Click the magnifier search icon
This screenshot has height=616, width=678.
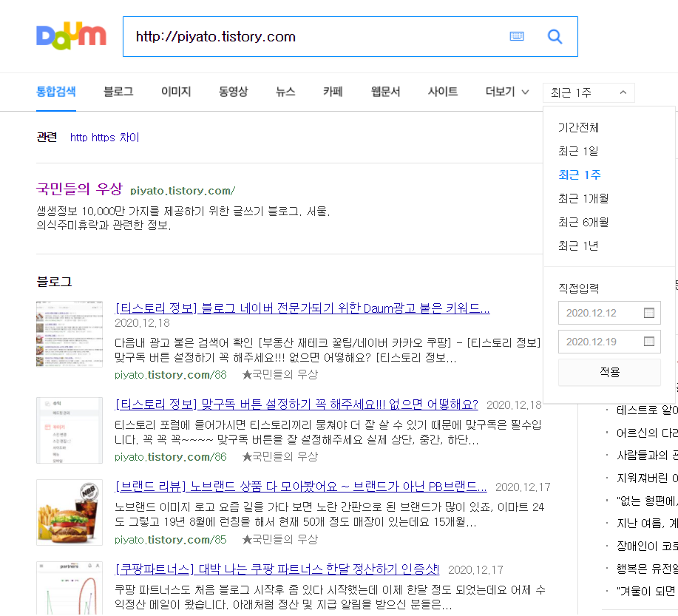pyautogui.click(x=555, y=37)
